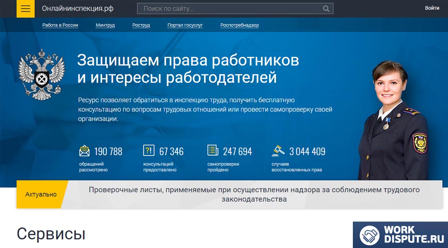Click the 190 788 statistic number
The width and height of the screenshot is (448, 248).
[x=108, y=151]
